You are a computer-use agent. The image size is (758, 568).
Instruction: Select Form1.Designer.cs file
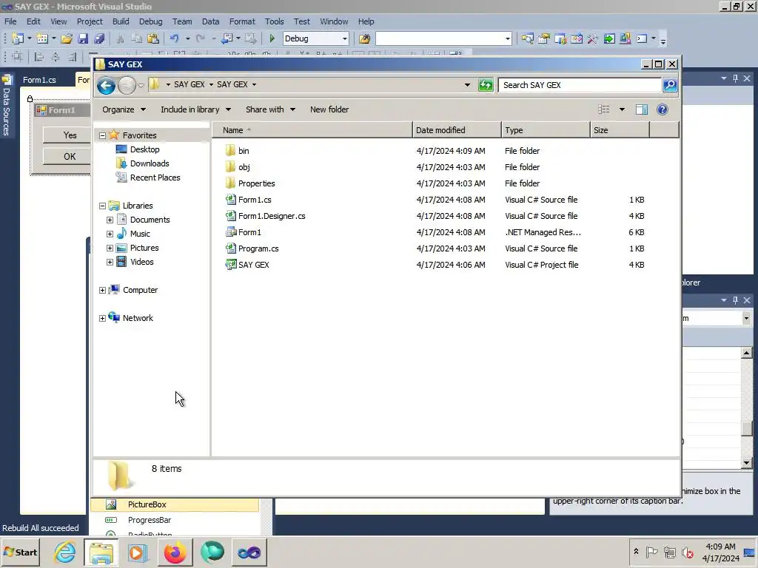coord(266,217)
